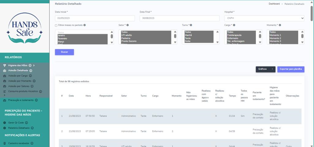Select Momento 2 in Momento list
This screenshot has width=314, height=147.
coord(284,38)
